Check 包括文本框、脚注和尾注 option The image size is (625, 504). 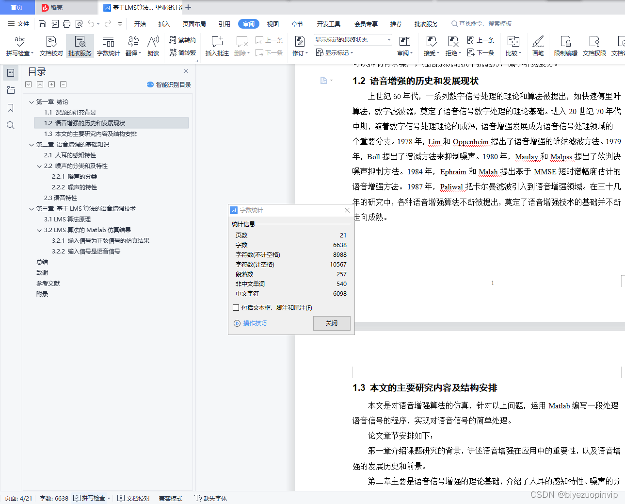click(x=236, y=307)
